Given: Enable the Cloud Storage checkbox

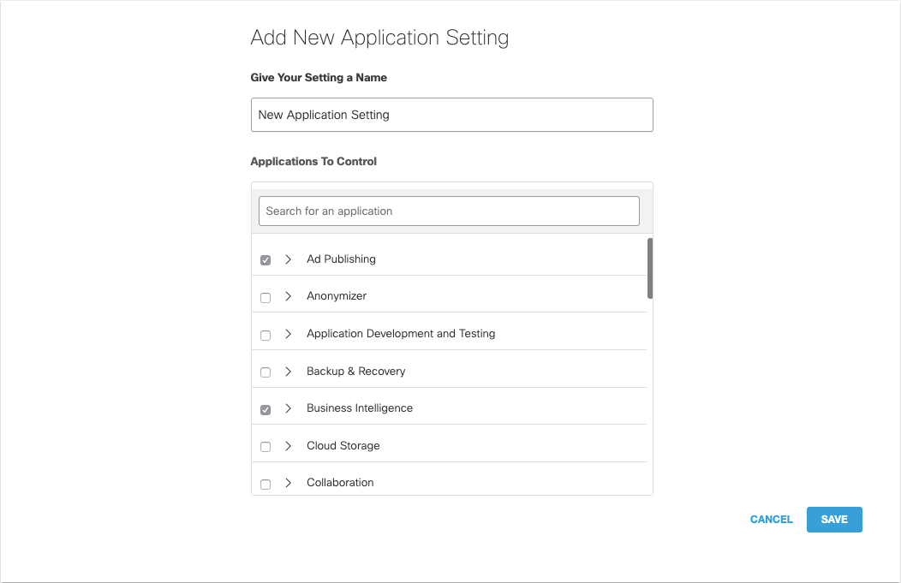Looking at the screenshot, I should point(266,446).
